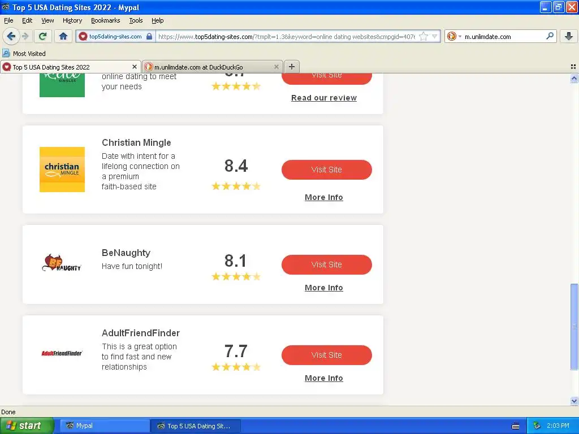
Task: Reload the page with the refresh icon
Action: coord(42,36)
